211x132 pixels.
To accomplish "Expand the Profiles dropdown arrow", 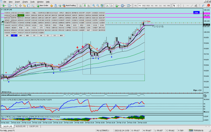I will [x=11, y=6].
